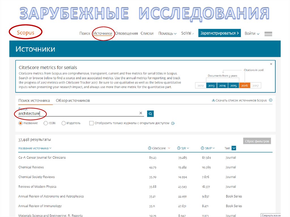Switch to Поиск источника tab

(34, 100)
